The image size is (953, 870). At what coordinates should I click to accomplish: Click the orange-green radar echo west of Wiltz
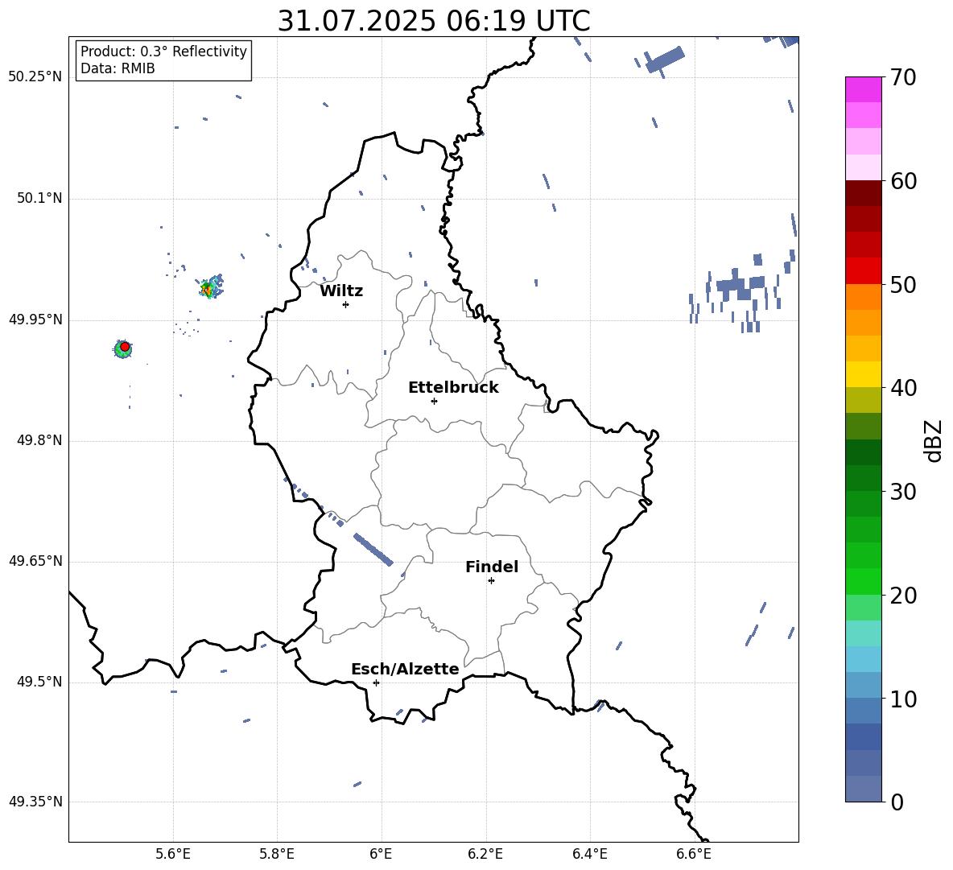210,287
